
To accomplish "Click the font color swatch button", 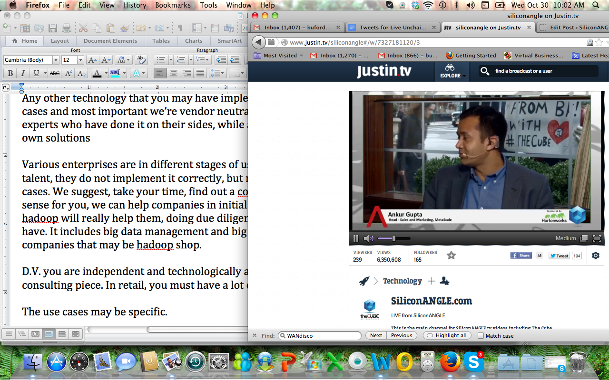I will [97, 73].
